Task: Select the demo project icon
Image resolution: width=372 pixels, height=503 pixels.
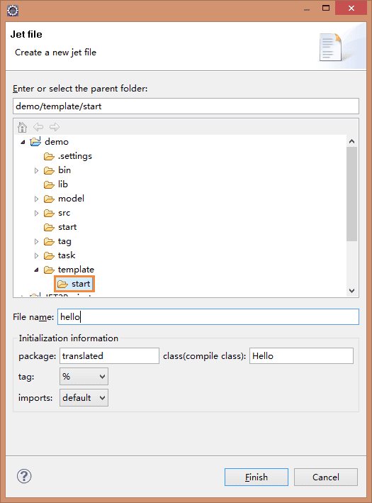Action: click(x=35, y=141)
